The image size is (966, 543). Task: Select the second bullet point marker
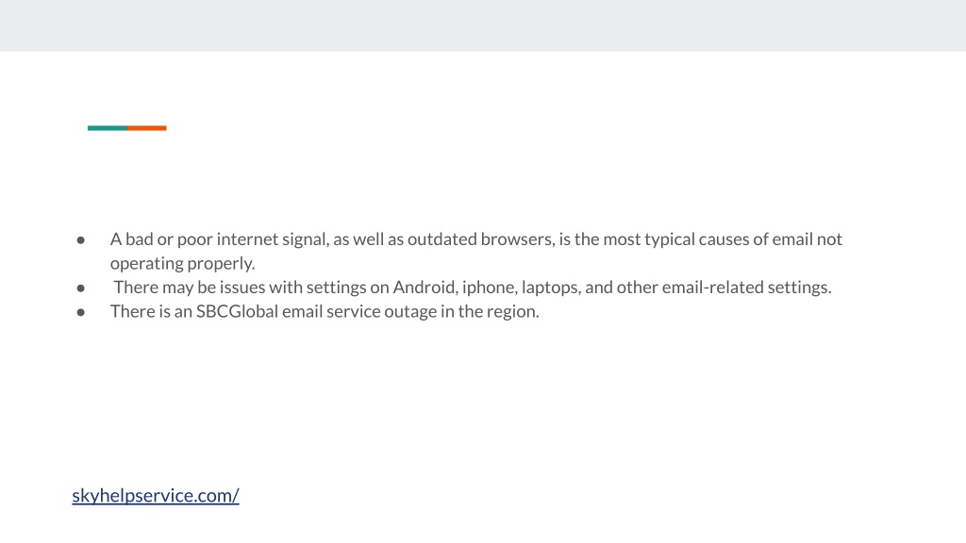point(81,288)
